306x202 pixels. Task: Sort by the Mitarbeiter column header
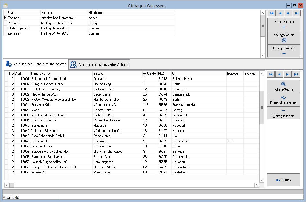coord(131,13)
